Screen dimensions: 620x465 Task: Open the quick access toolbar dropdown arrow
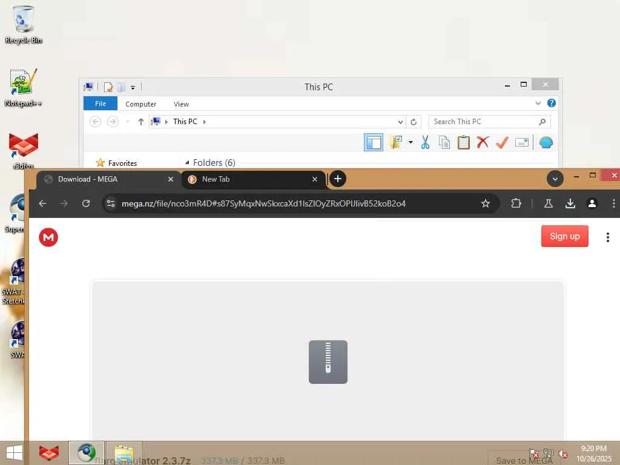pos(133,87)
